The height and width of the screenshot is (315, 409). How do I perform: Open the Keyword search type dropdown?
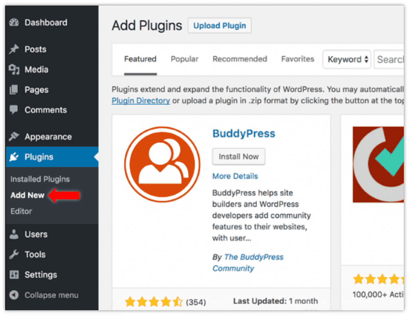click(347, 59)
